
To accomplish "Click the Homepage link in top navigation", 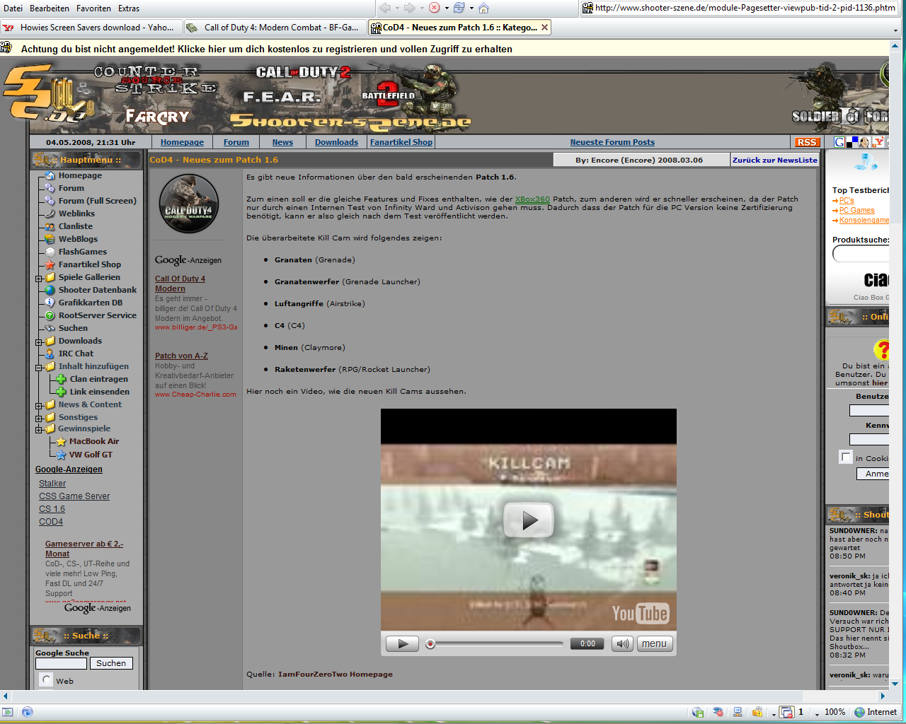I will [182, 142].
